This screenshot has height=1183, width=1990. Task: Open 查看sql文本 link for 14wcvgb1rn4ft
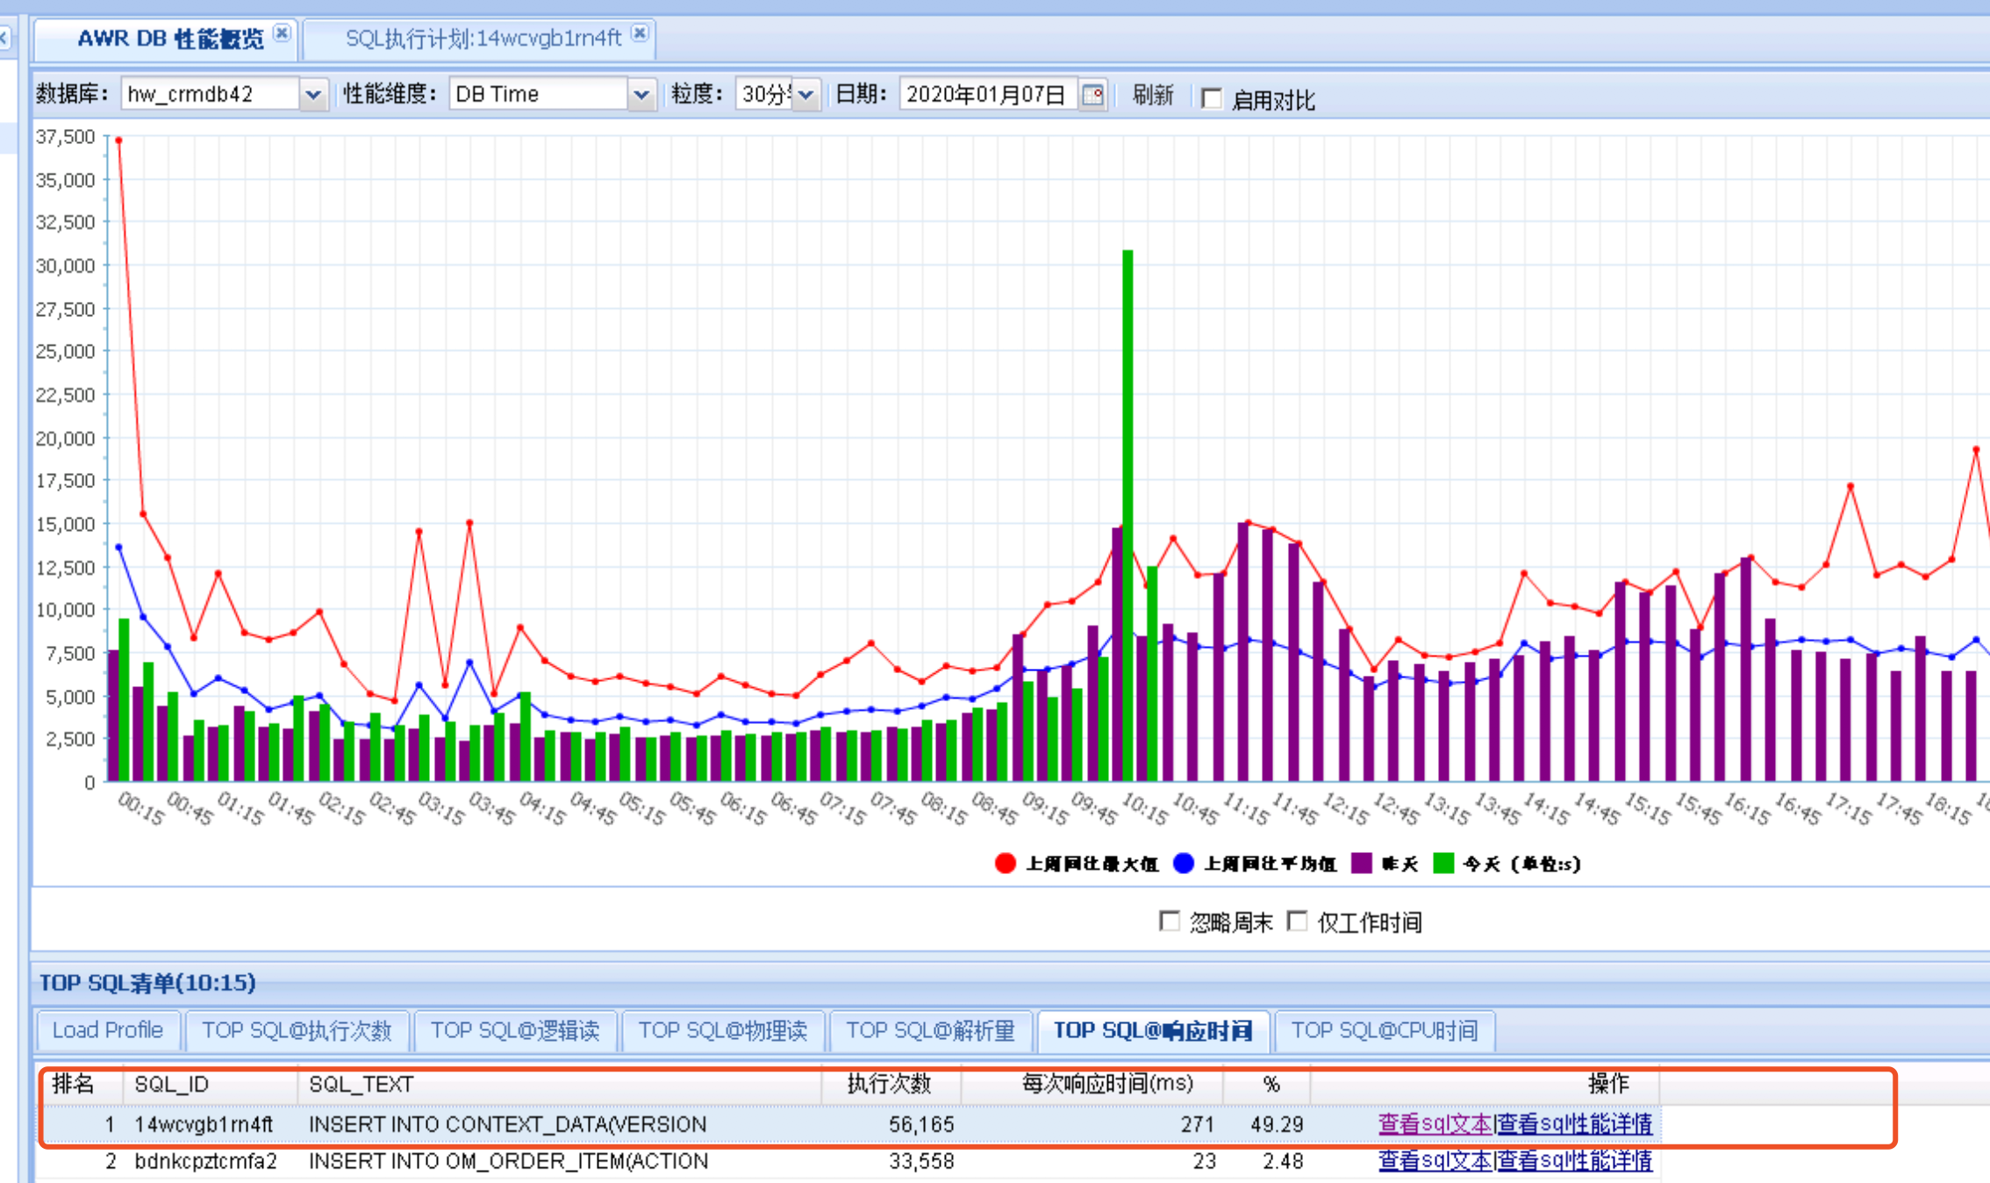coord(1435,1123)
